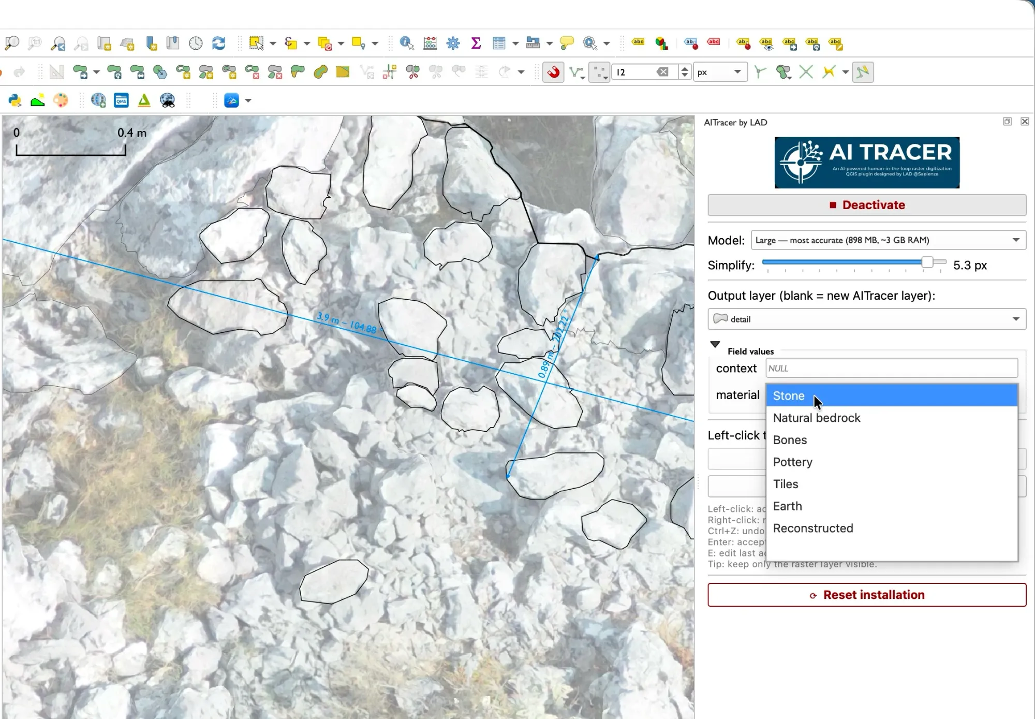This screenshot has width=1035, height=719.
Task: Click the QMS QuickMapServices icon
Action: (x=121, y=100)
